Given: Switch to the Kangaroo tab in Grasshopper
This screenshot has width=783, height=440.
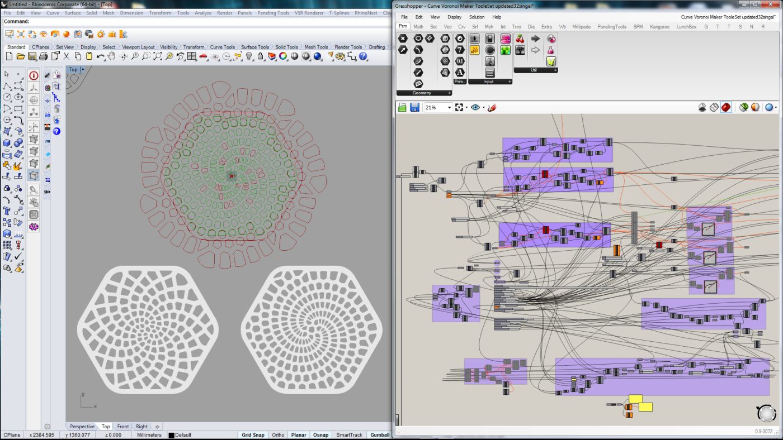Looking at the screenshot, I should pos(660,26).
